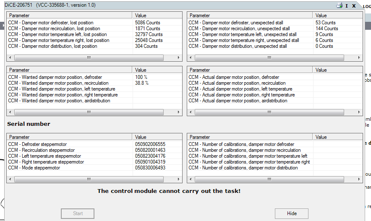Click the "I" icon beside the printer
This screenshot has height=221, width=371.
[x=347, y=6]
